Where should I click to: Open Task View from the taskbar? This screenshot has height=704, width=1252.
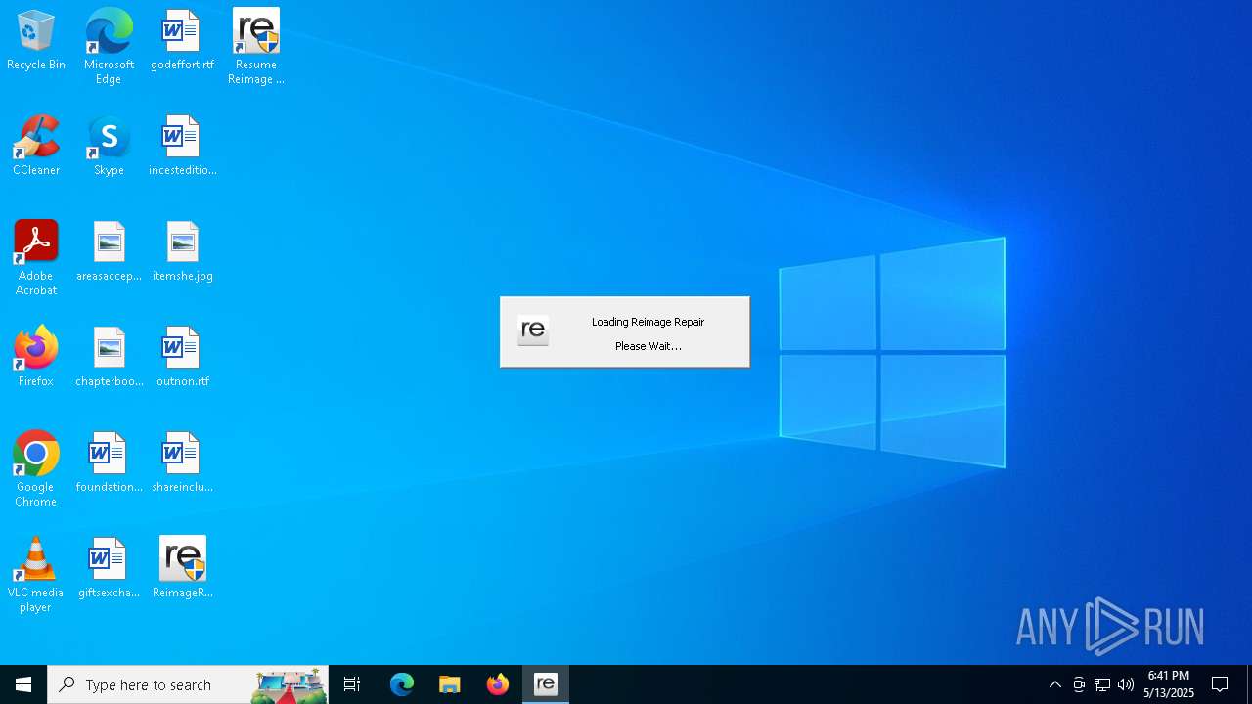coord(352,684)
